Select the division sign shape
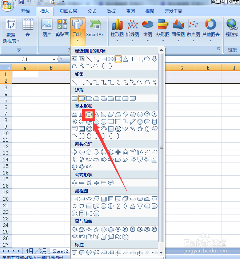This screenshot has width=240, height=259. (x=96, y=183)
